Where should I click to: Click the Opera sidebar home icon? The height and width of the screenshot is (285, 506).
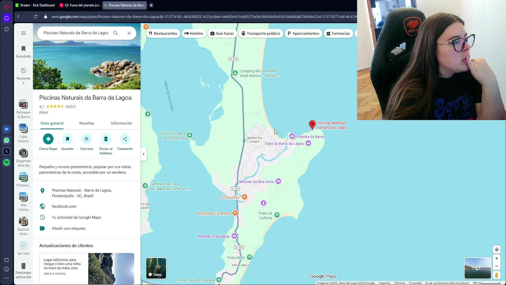click(x=6, y=18)
